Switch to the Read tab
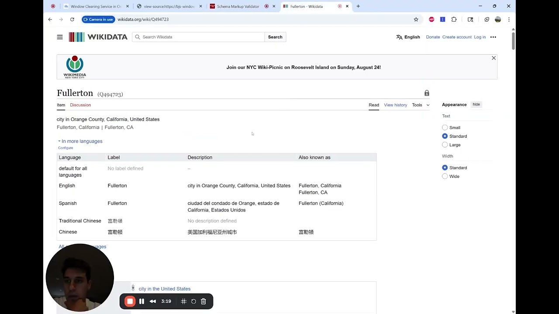The height and width of the screenshot is (314, 559). point(374,105)
